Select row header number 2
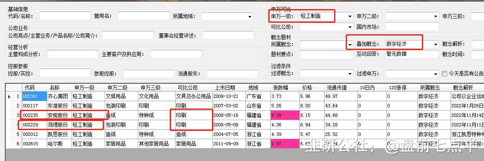 [x=14, y=106]
